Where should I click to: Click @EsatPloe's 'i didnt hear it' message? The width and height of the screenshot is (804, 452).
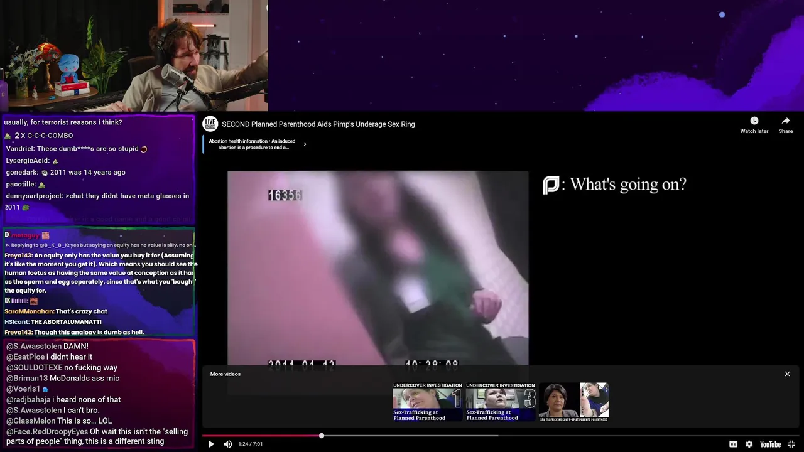tap(49, 357)
